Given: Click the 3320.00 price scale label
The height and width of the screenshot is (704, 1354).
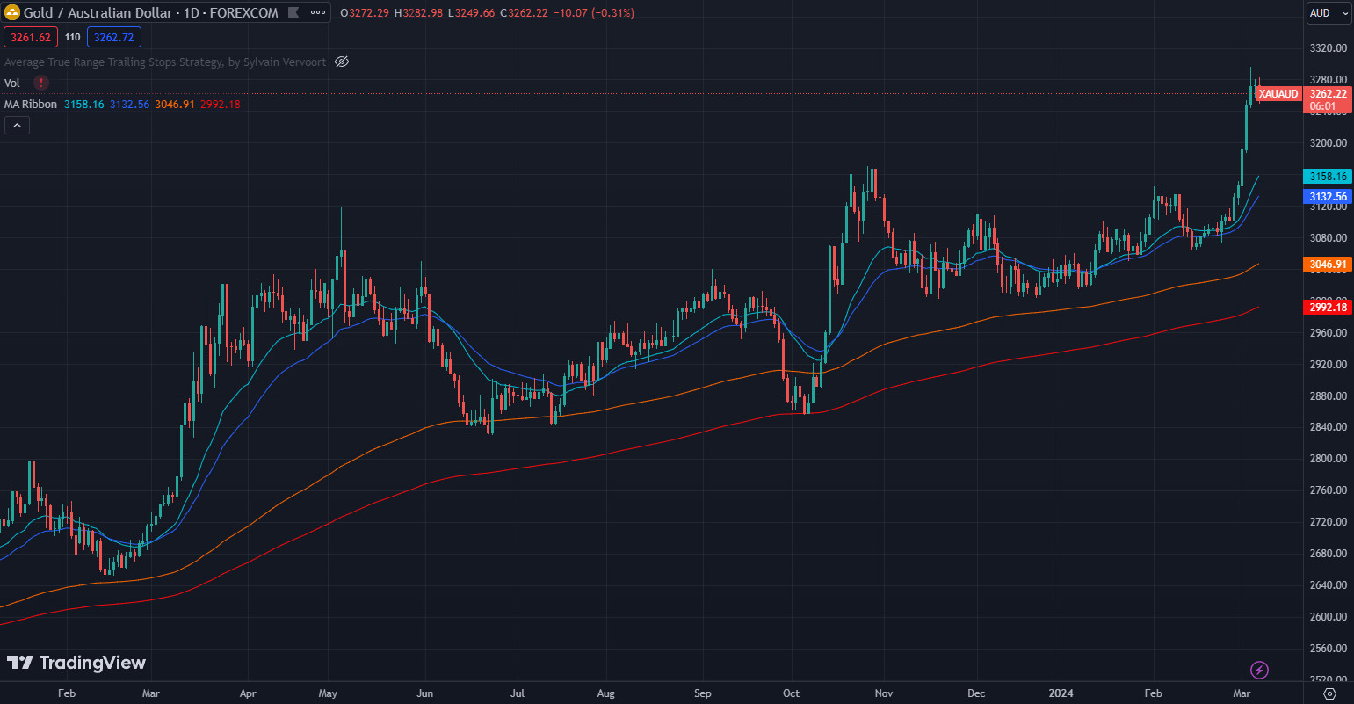Looking at the screenshot, I should [1329, 48].
